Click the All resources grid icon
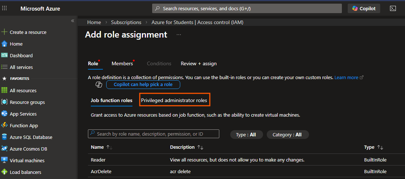The height and width of the screenshot is (179, 405). pyautogui.click(x=4, y=90)
